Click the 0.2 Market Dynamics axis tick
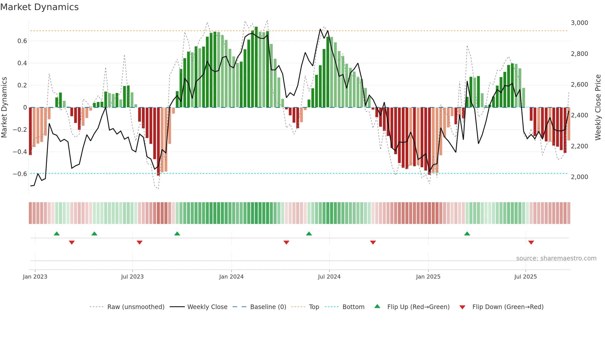 [22, 85]
